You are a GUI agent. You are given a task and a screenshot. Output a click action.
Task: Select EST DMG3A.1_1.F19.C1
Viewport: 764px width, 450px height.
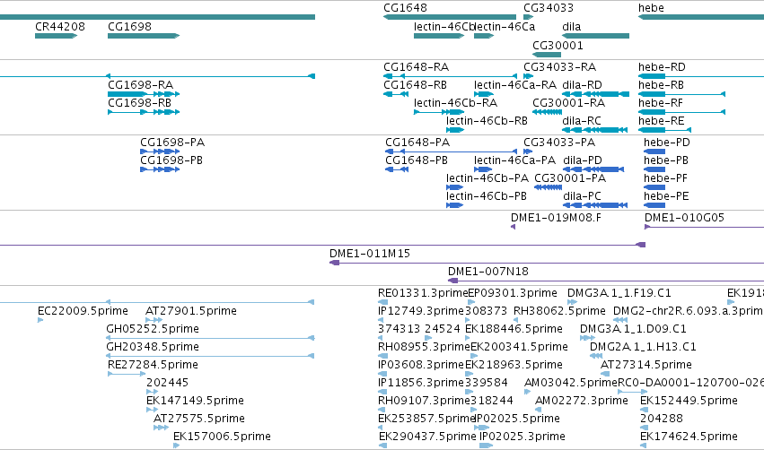click(x=572, y=302)
